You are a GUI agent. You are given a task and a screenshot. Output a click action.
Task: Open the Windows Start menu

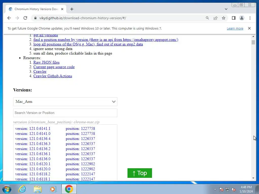coord(7,189)
